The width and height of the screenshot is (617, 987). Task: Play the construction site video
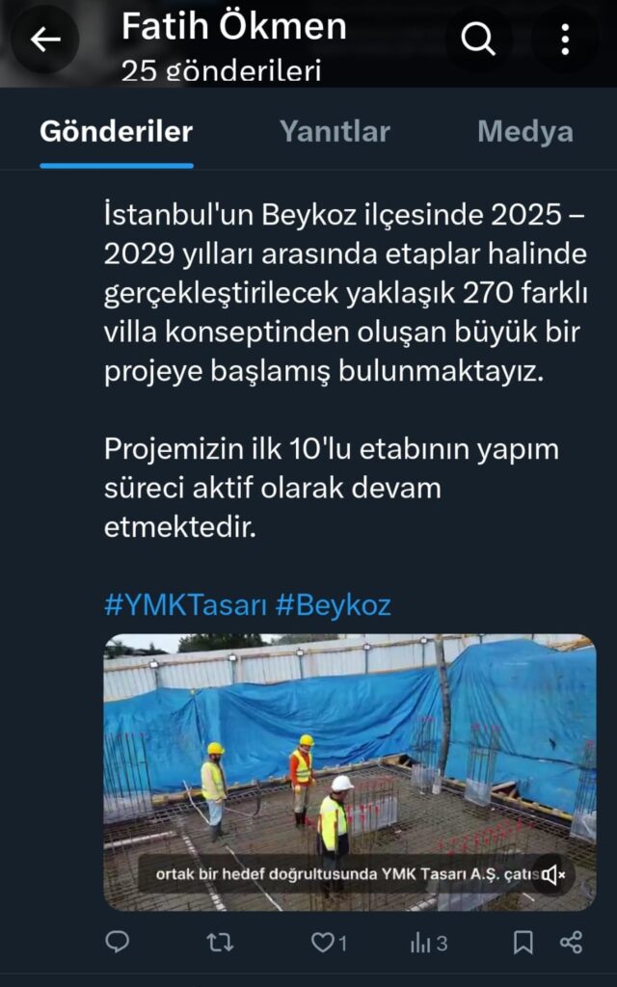(349, 772)
